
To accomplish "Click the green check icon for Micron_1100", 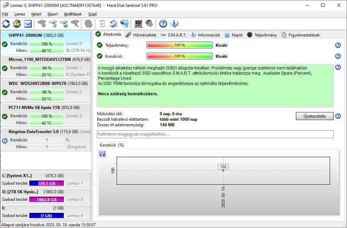I will pos(5,68).
